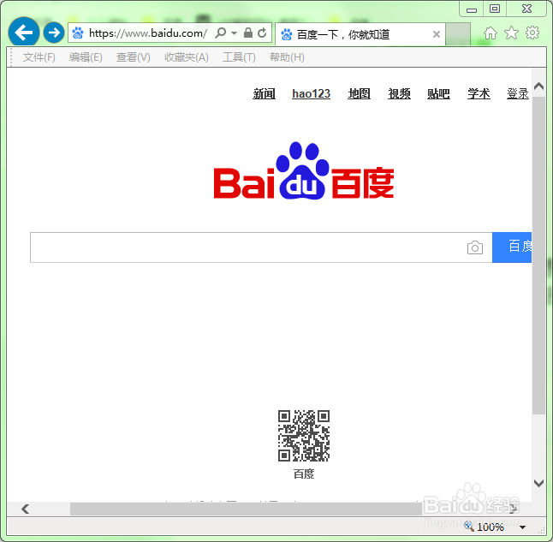The height and width of the screenshot is (542, 553).
Task: Click the security lock icon
Action: coord(248,33)
